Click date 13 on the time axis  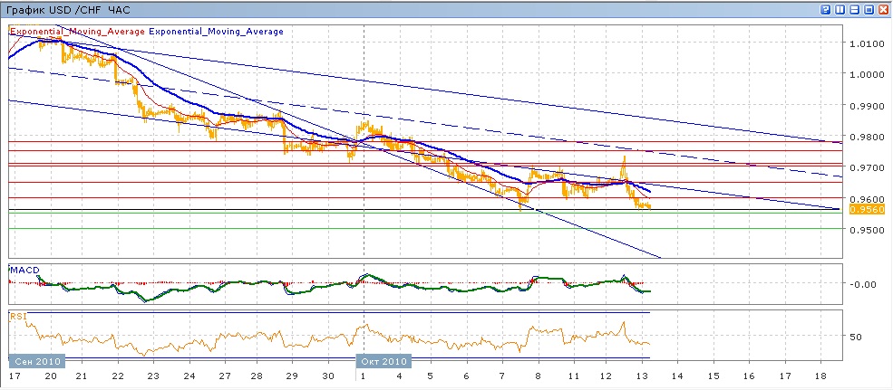645,375
